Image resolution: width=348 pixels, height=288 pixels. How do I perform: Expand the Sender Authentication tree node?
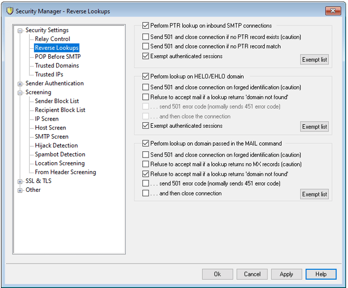(20, 84)
